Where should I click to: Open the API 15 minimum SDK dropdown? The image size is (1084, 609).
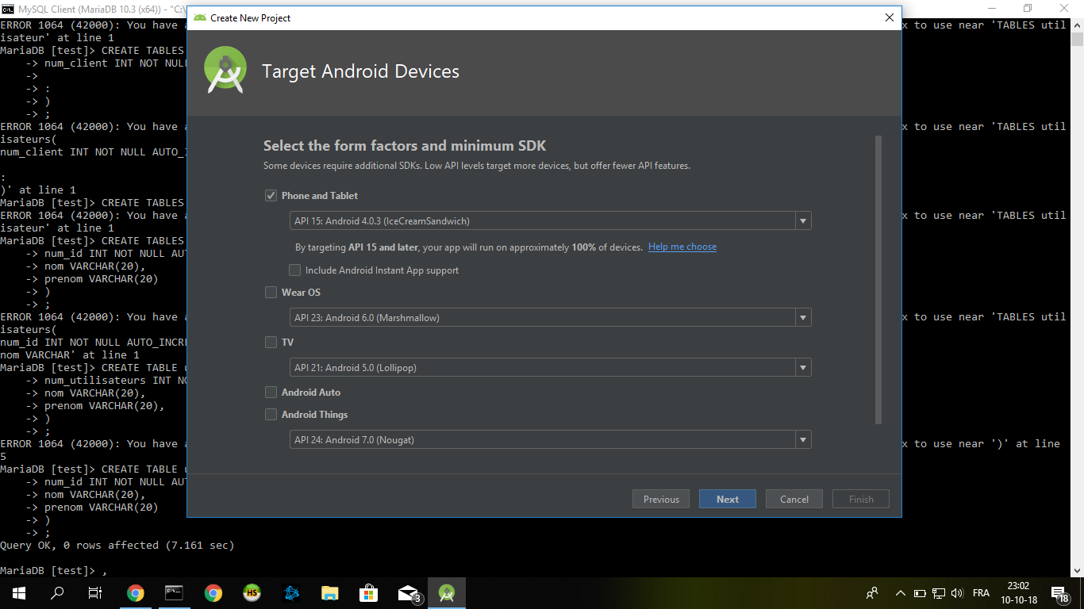pyautogui.click(x=550, y=221)
